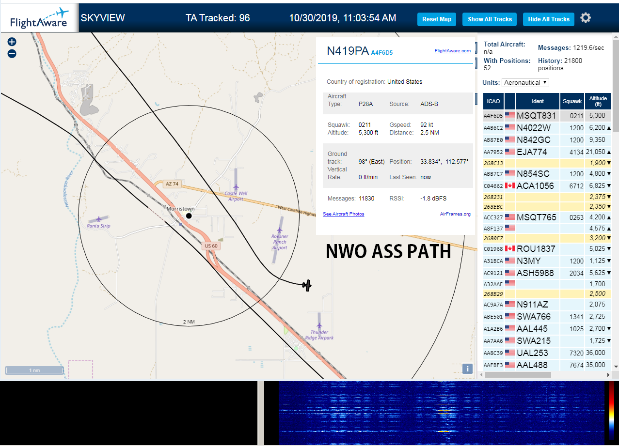Sort table by Ident column

tap(538, 101)
